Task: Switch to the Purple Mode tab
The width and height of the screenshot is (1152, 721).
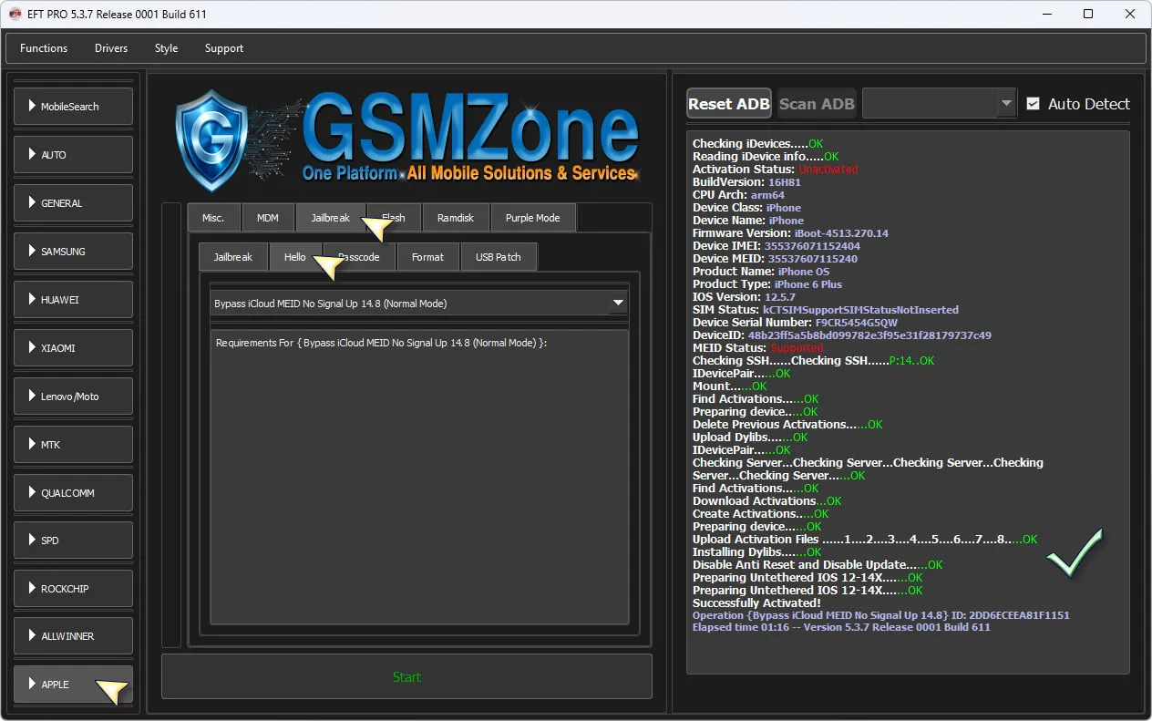Action: point(532,218)
